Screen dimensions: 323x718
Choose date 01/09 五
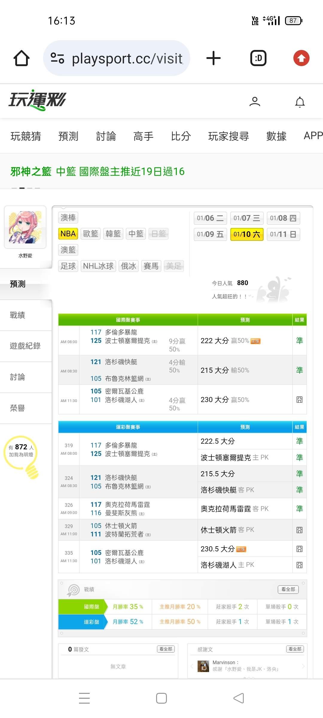tap(210, 234)
